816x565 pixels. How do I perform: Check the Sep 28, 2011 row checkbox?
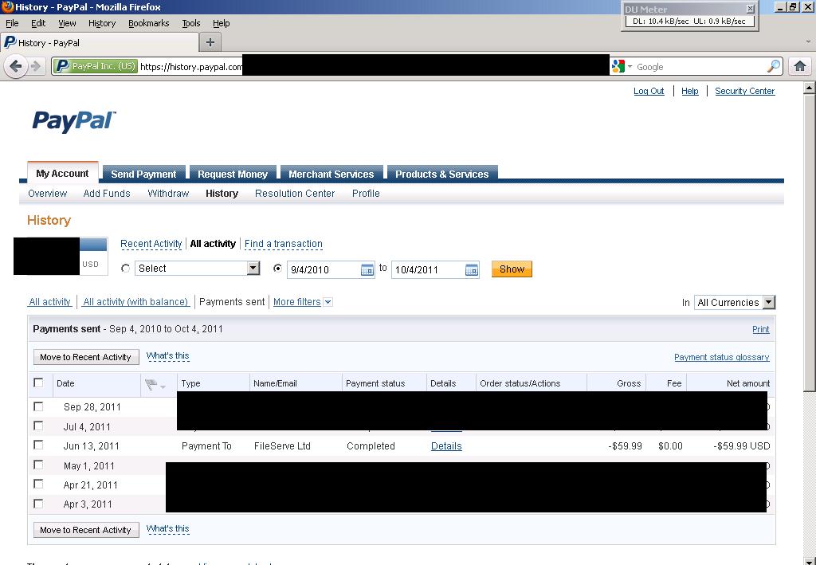[x=38, y=406]
